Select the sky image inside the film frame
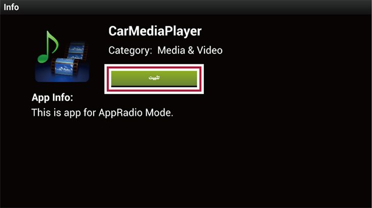Viewport: 372px width, 208px height. pos(64,67)
